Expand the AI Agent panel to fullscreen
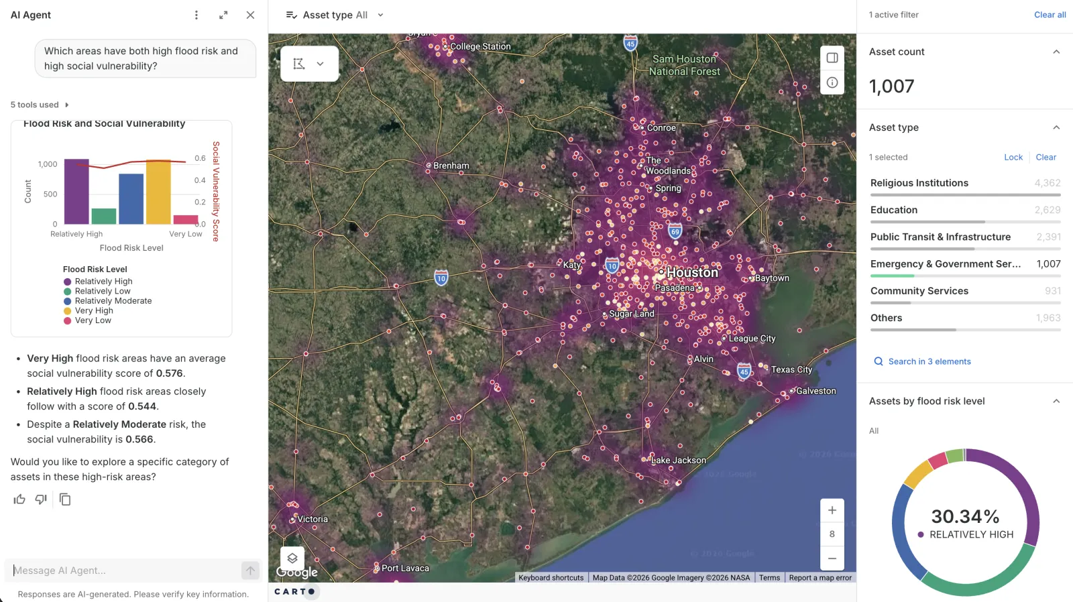The width and height of the screenshot is (1073, 602). (x=223, y=15)
